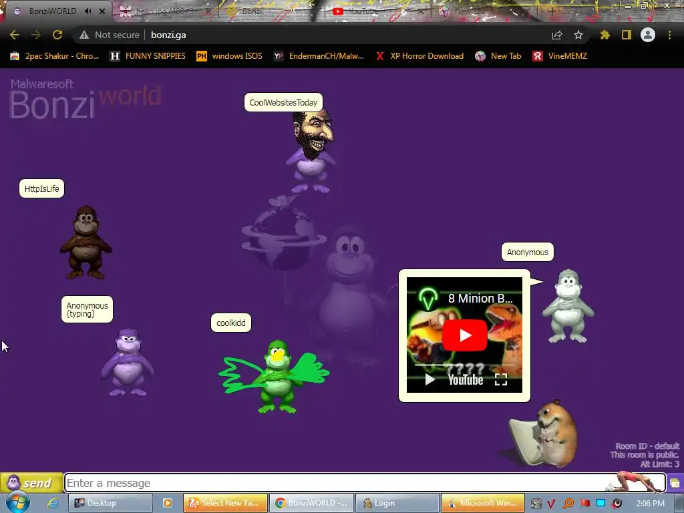Click the blue monitor tray icon

[x=601, y=504]
